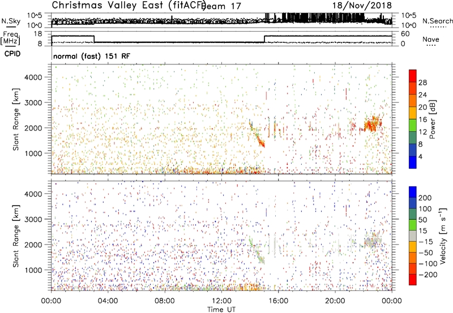Screen dimensions: 453x313
Task: Click the dense power echo cluster near 22:30 UT
Action: [x=372, y=124]
